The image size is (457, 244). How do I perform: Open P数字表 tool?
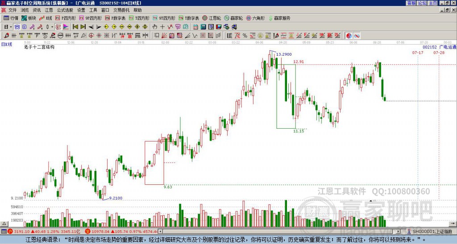115,18
